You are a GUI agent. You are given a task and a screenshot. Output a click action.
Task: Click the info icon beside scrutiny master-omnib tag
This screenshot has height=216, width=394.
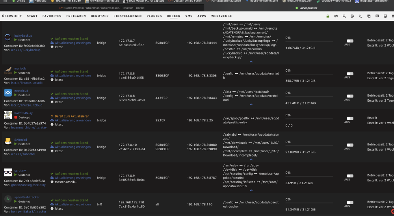point(52,182)
